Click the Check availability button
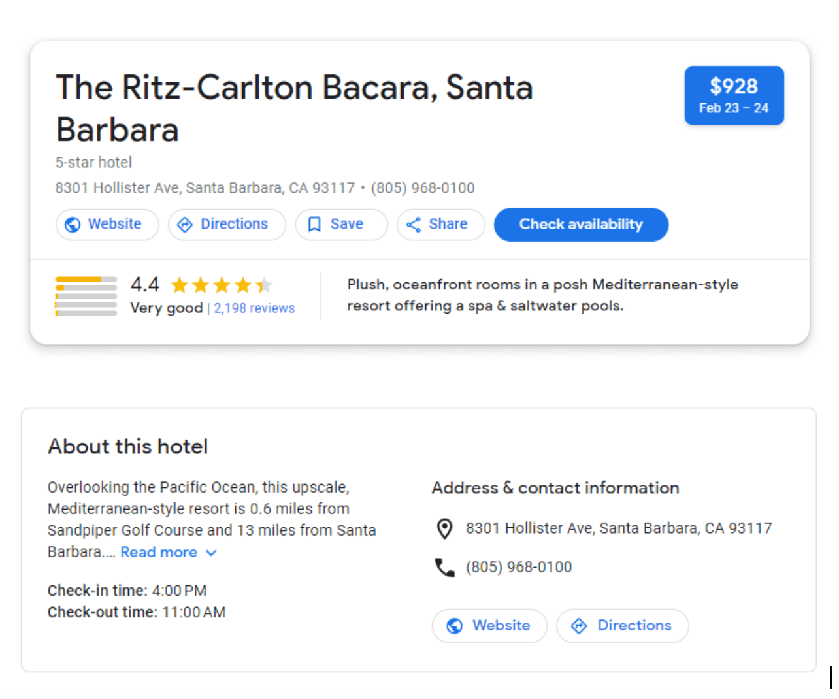The height and width of the screenshot is (699, 839). [580, 225]
